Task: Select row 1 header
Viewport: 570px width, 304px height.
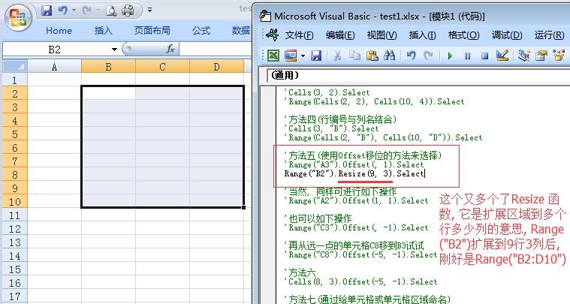Action: (14, 80)
